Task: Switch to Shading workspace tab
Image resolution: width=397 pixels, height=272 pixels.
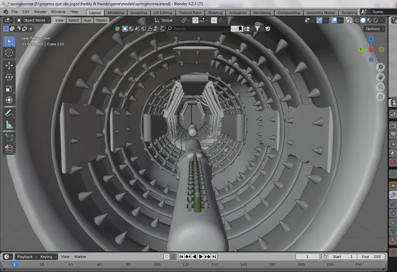Action: tap(215, 13)
